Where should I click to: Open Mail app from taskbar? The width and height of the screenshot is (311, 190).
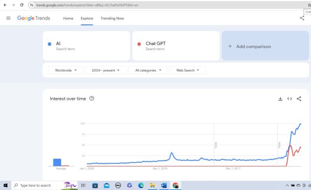point(107,185)
